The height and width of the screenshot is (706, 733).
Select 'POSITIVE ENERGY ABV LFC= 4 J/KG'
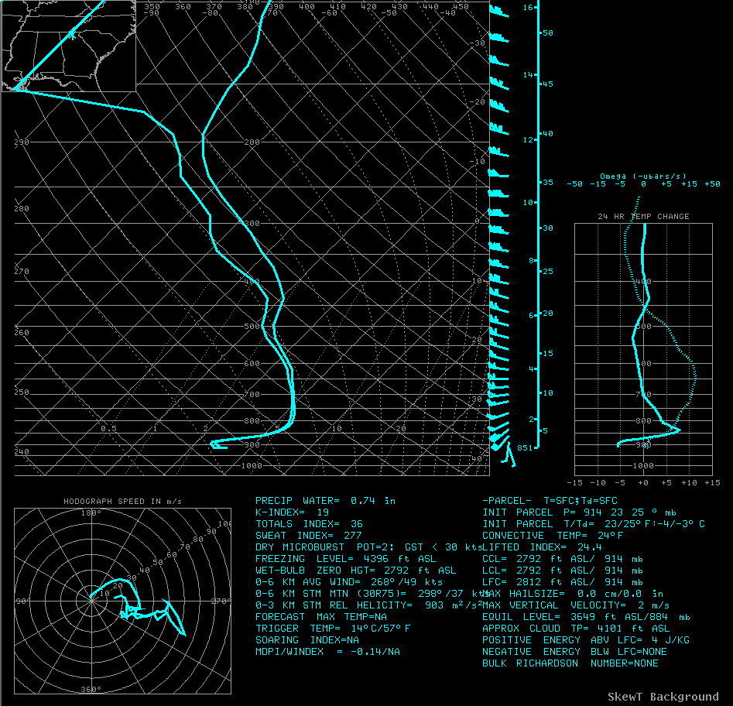point(586,640)
